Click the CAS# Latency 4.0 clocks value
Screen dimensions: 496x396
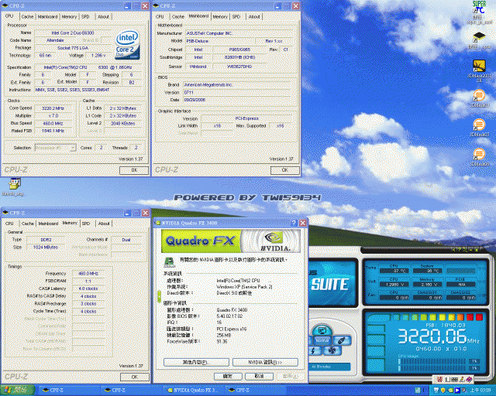88,288
